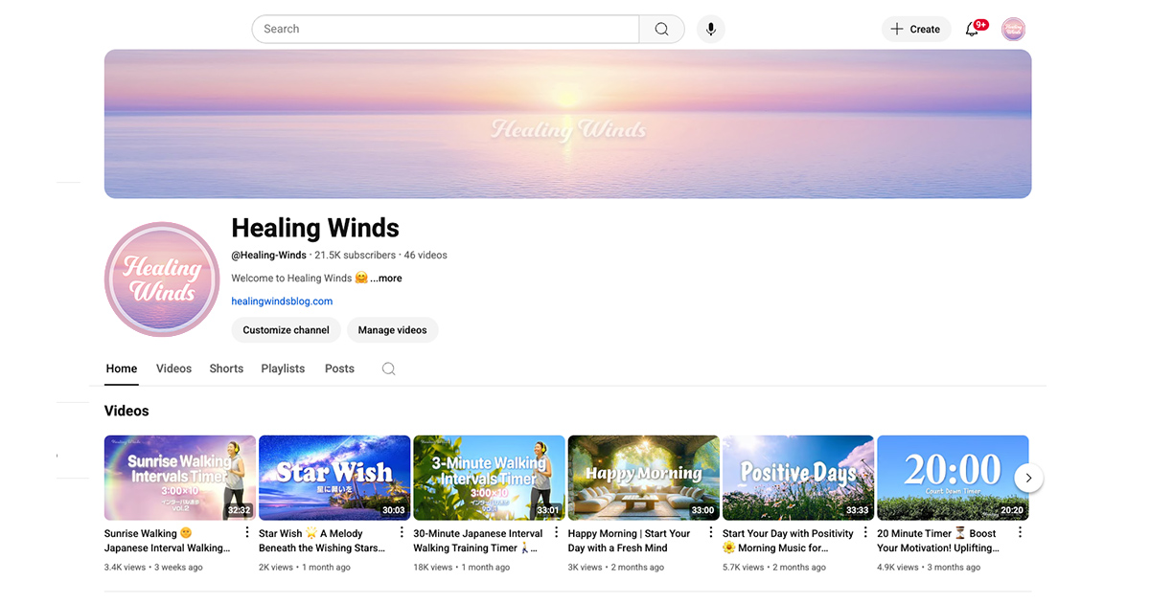The image size is (1150, 603).
Task: Click Customize channel button
Action: pyautogui.click(x=286, y=330)
